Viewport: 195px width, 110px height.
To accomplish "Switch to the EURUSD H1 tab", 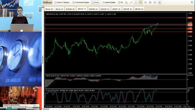I will coord(70,9).
